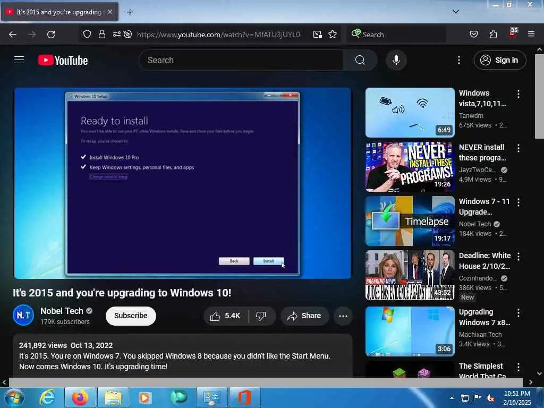
Task: Open Nobel Tech channel name link
Action: click(62, 311)
